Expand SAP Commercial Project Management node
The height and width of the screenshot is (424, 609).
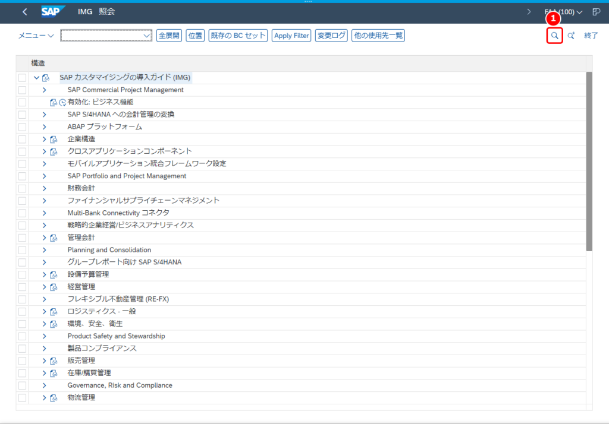(x=44, y=90)
